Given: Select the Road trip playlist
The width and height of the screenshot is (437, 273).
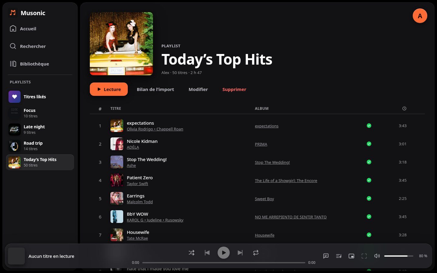Looking at the screenshot, I should [40, 146].
